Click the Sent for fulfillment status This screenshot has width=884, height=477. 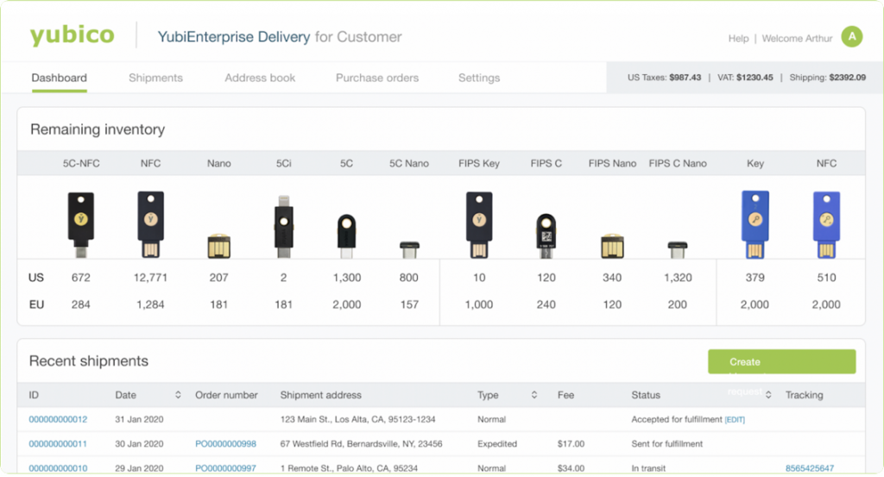(667, 443)
